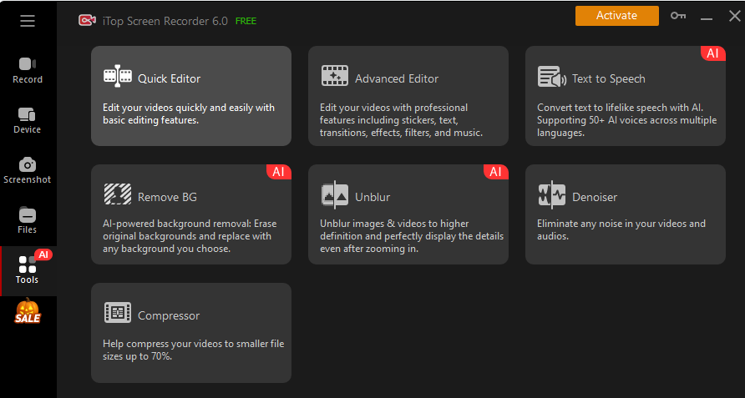Open the Screenshot section

tap(28, 170)
